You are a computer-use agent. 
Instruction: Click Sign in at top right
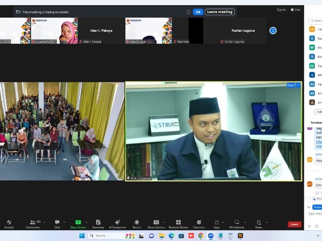point(281,10)
